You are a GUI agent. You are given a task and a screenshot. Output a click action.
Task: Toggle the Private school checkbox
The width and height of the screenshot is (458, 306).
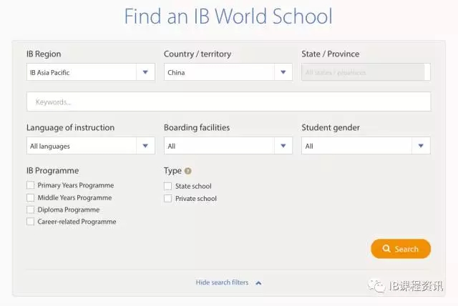(168, 199)
